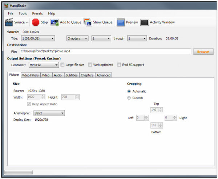Click the Top crop spinner arrows
This screenshot has width=218, height=179.
click(x=161, y=110)
